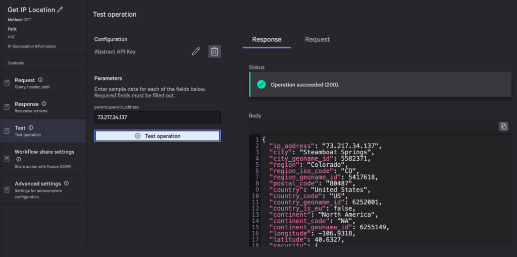This screenshot has height=257, width=517.
Task: Click the info icon under Workflow share settings
Action: click(19, 159)
